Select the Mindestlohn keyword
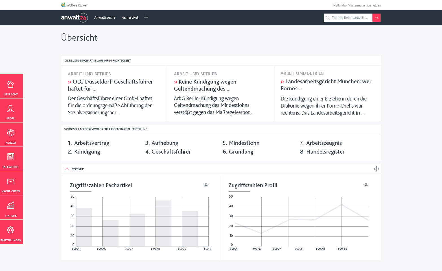 click(x=244, y=143)
